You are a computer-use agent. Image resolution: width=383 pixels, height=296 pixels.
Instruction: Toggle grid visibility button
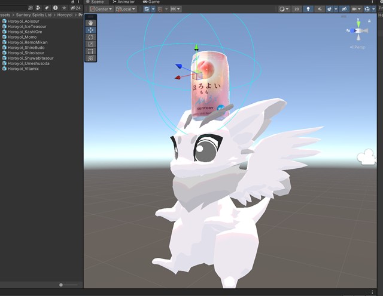pos(147,9)
